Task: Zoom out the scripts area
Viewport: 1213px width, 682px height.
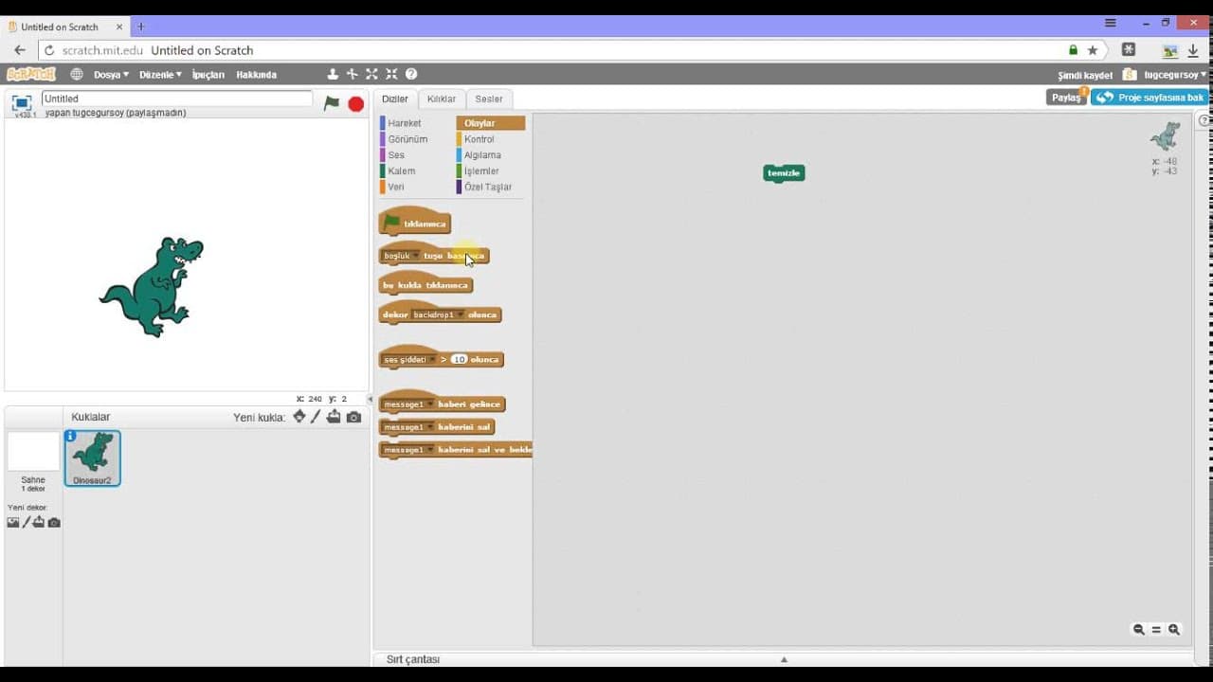Action: [x=1139, y=630]
